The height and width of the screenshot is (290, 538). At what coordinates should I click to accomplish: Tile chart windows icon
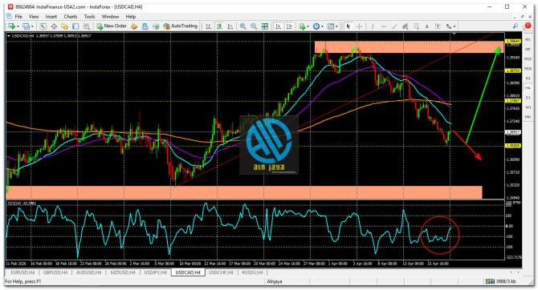(264, 26)
